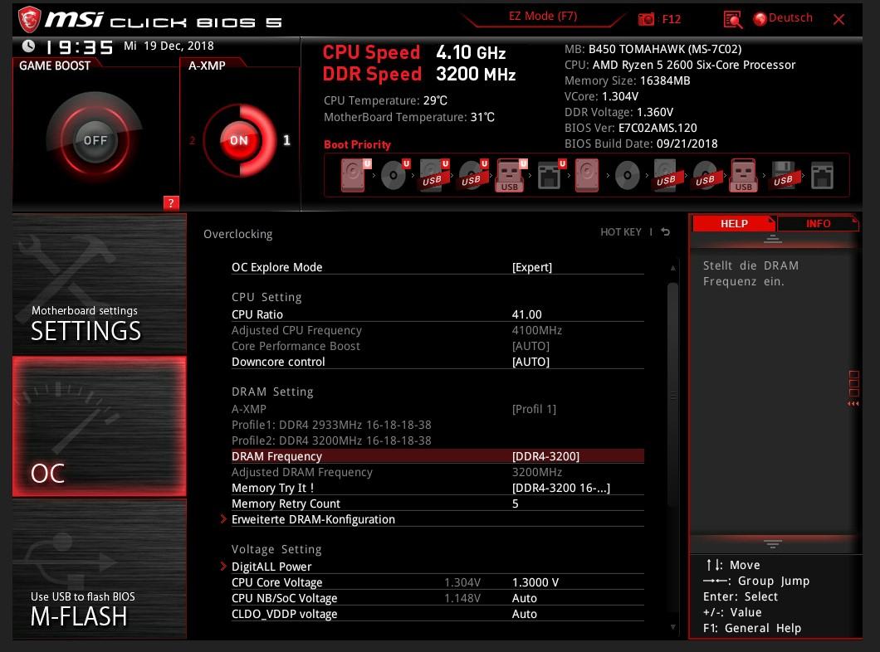Edit the Memory Retry Count value 5
Viewport: 880px width, 652px height.
(x=516, y=504)
